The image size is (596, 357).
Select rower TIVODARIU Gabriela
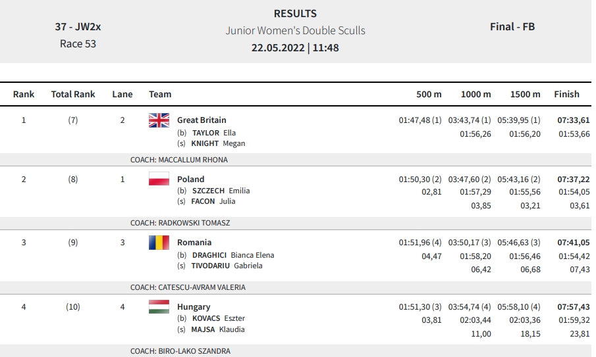coord(227,266)
